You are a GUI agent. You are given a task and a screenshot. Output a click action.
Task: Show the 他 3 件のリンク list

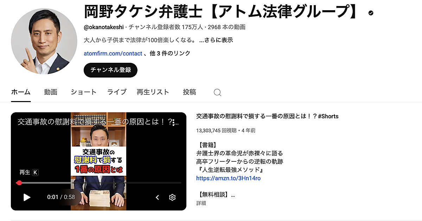coord(170,53)
